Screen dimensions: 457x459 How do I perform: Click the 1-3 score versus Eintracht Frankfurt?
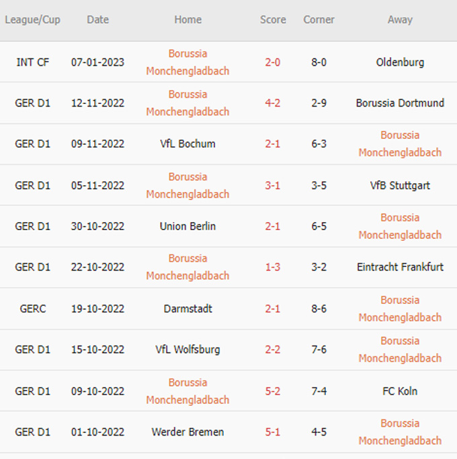[272, 267]
